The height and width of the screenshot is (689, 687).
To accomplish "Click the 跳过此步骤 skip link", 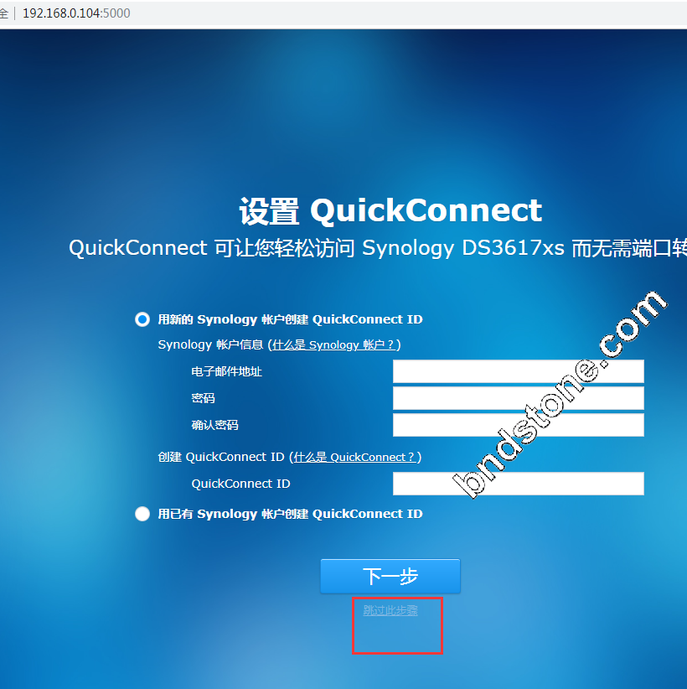I will [x=390, y=610].
